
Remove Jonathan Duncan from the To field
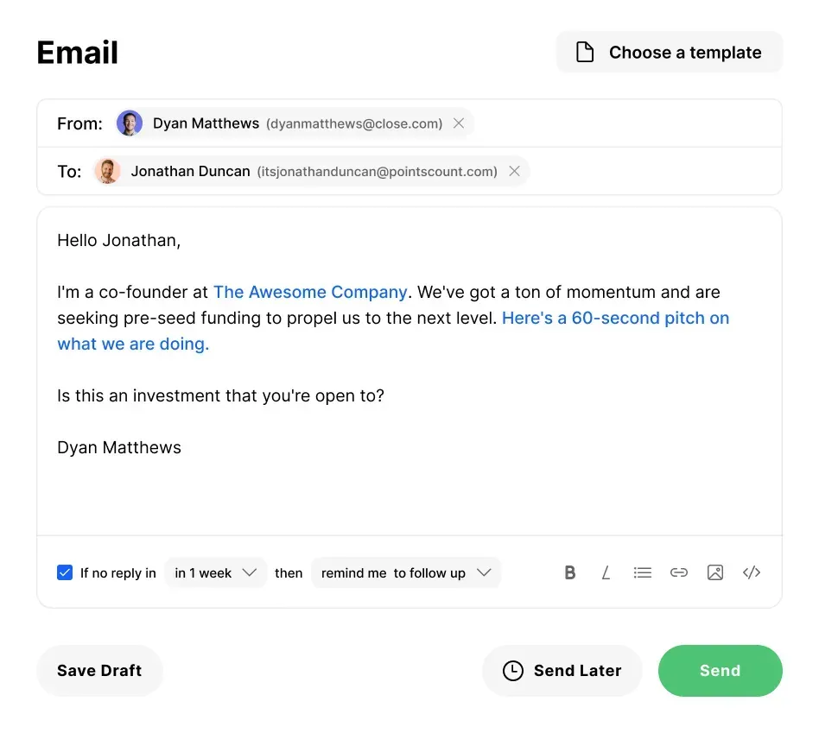(514, 171)
